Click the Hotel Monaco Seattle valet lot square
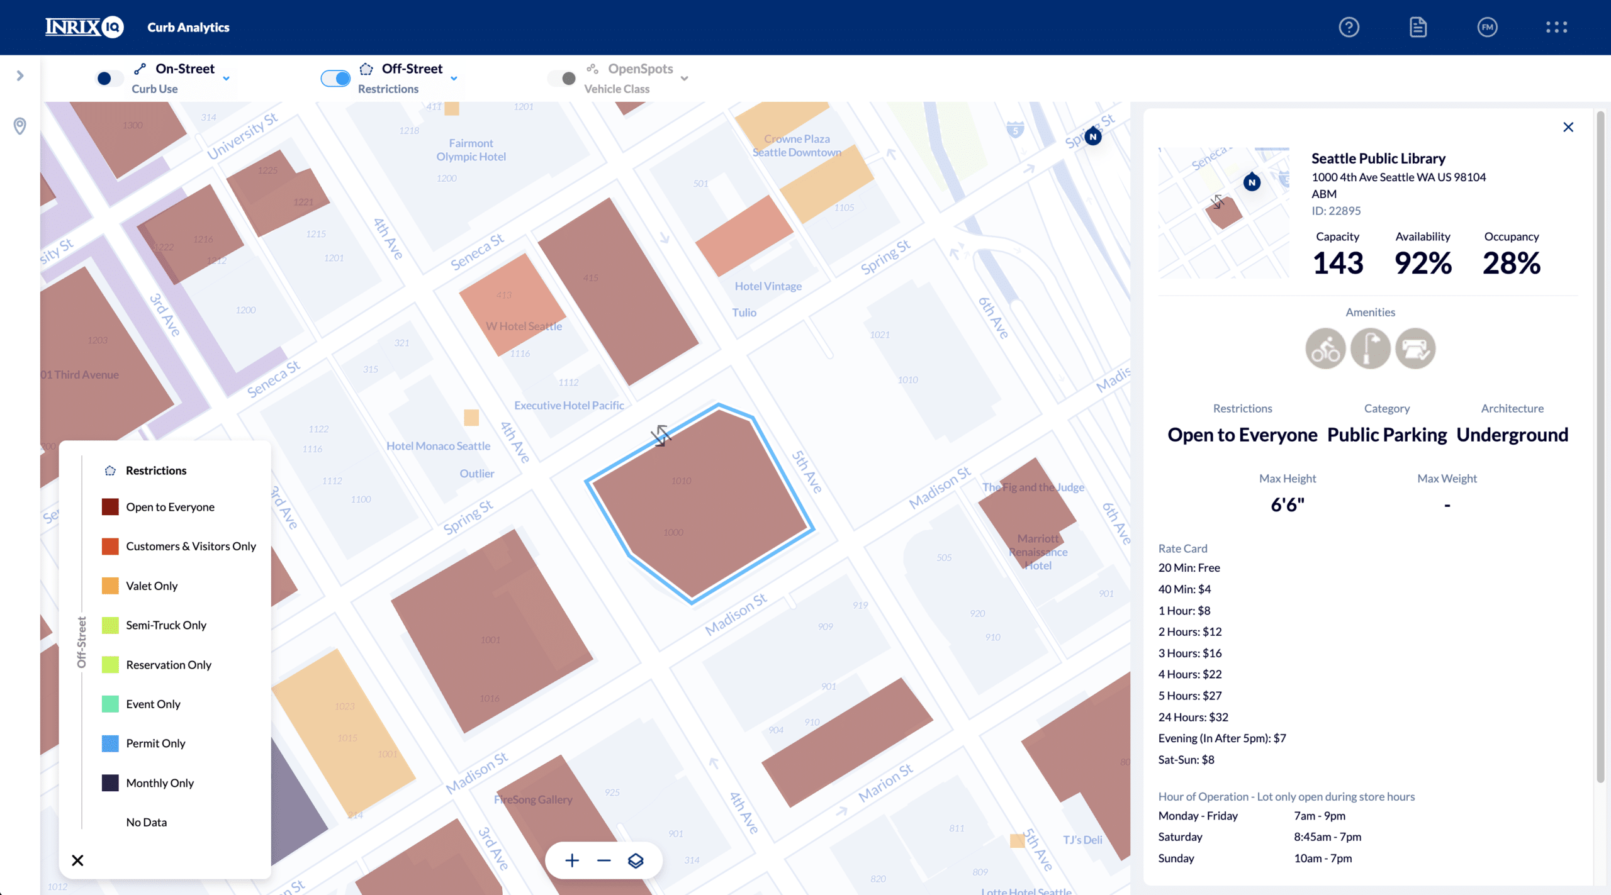 pos(471,418)
